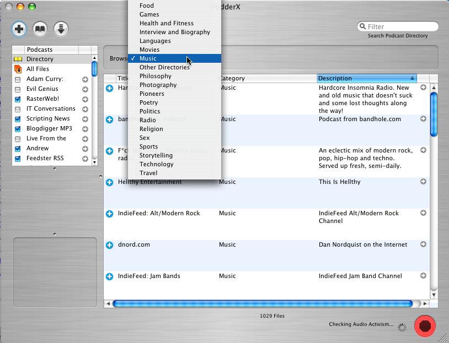The height and width of the screenshot is (343, 449).
Task: Select Photography in the open category list
Action: click(158, 85)
